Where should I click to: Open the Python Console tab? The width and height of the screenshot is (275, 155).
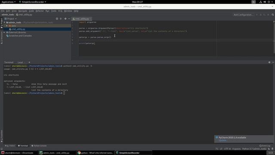39,146
